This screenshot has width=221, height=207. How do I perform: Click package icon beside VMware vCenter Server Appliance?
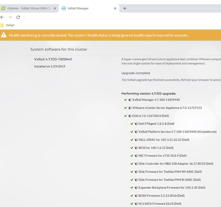[x=130, y=108]
